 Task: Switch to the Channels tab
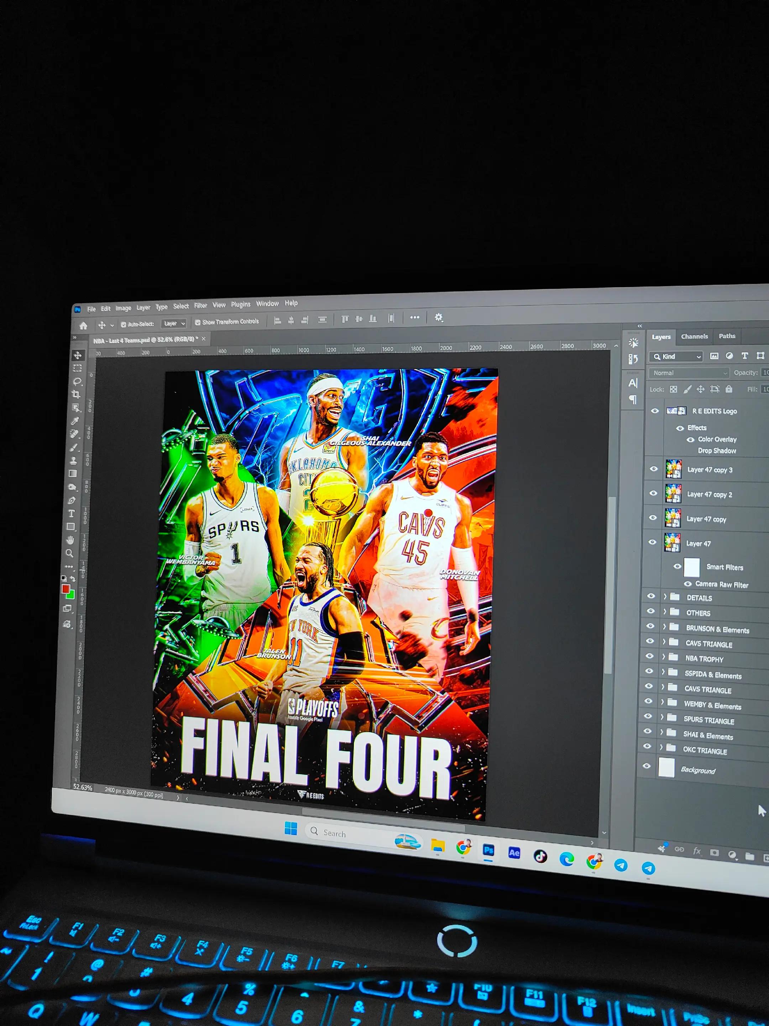click(x=694, y=336)
